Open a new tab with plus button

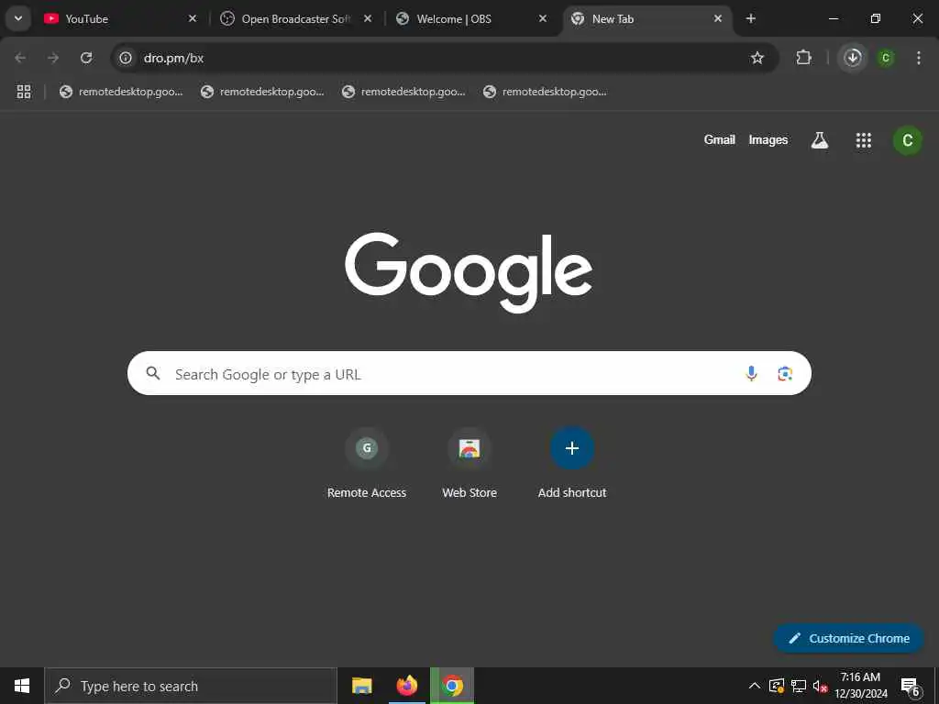click(x=751, y=18)
